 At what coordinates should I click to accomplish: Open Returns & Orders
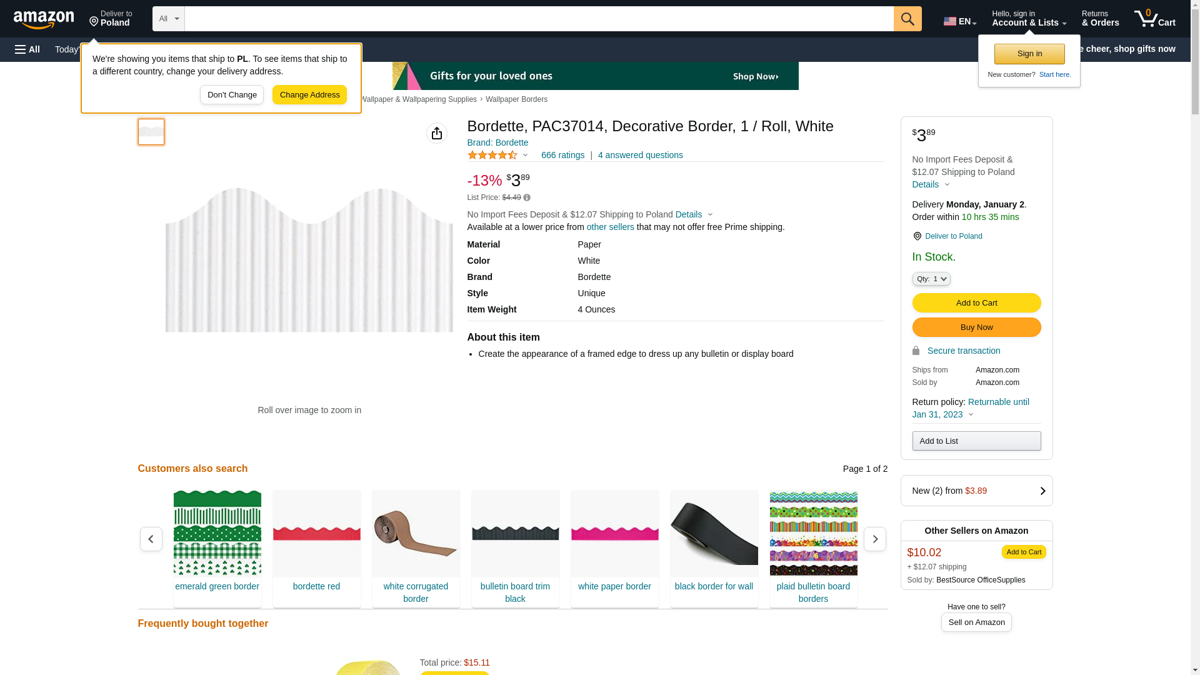(x=1099, y=19)
